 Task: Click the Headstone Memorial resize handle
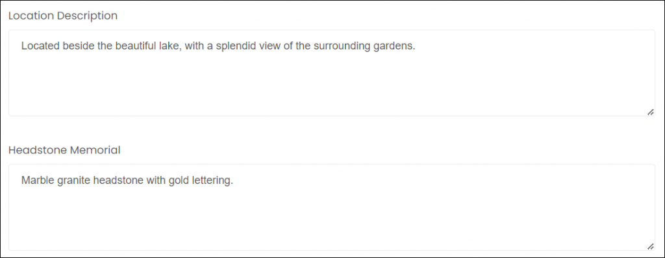[x=650, y=246]
